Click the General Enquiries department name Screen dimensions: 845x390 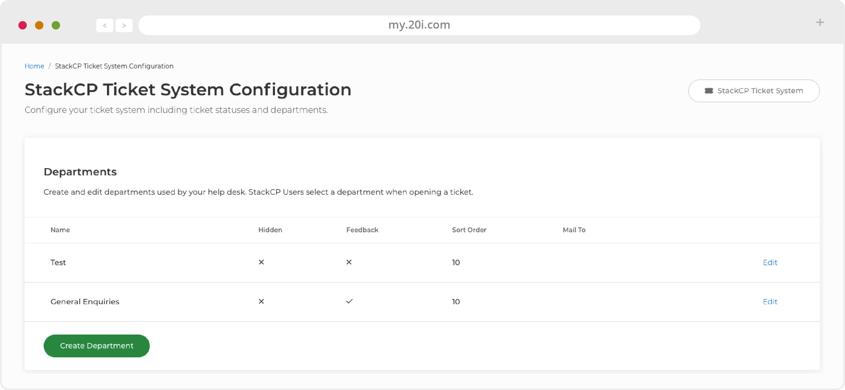click(85, 302)
